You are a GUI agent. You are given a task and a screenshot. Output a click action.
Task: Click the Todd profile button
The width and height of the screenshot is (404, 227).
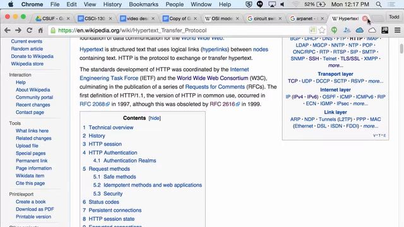point(394,17)
